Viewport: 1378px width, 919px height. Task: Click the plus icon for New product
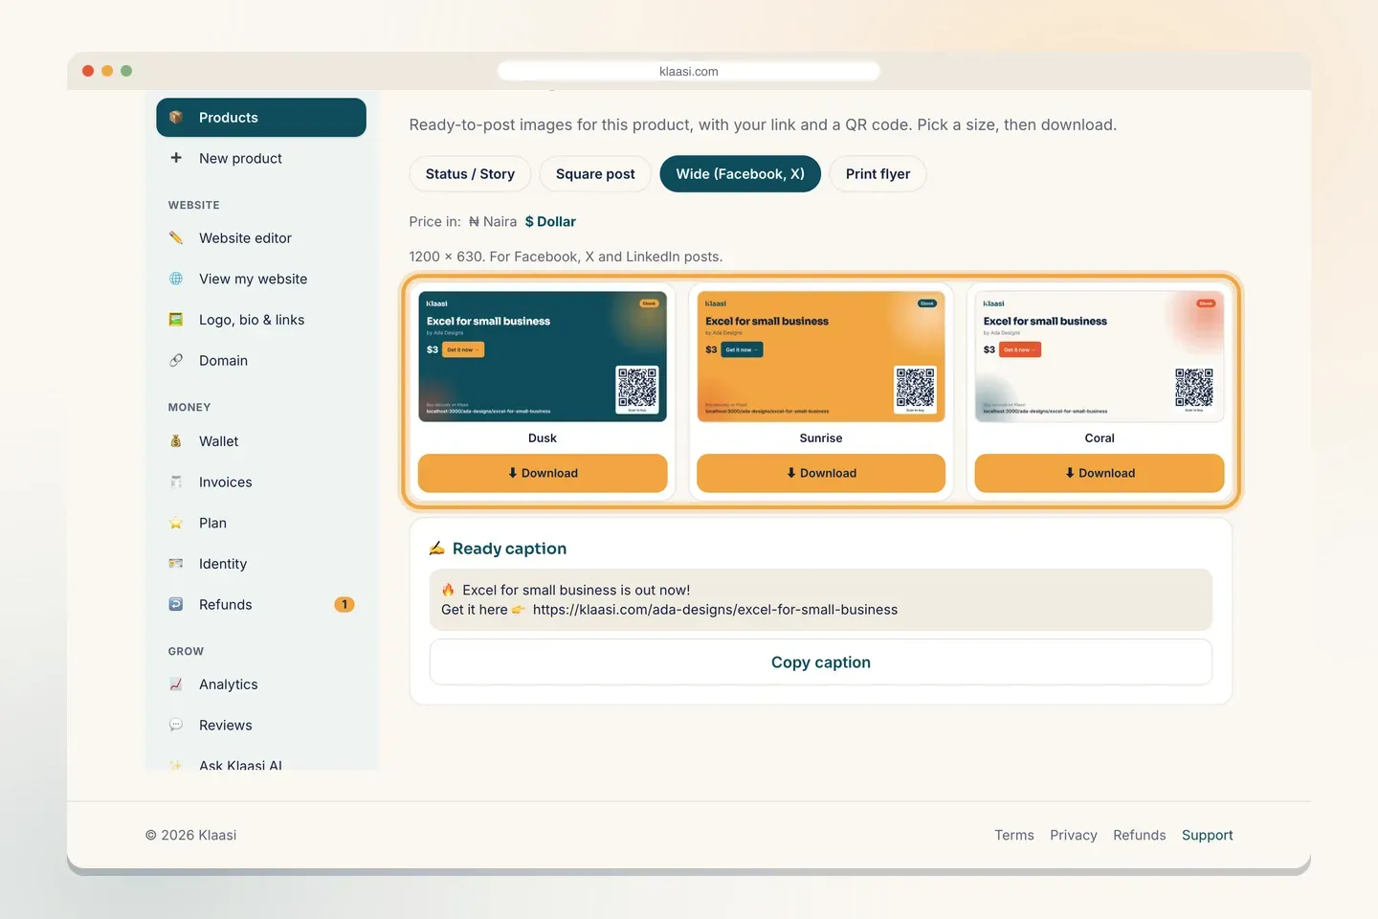(176, 158)
